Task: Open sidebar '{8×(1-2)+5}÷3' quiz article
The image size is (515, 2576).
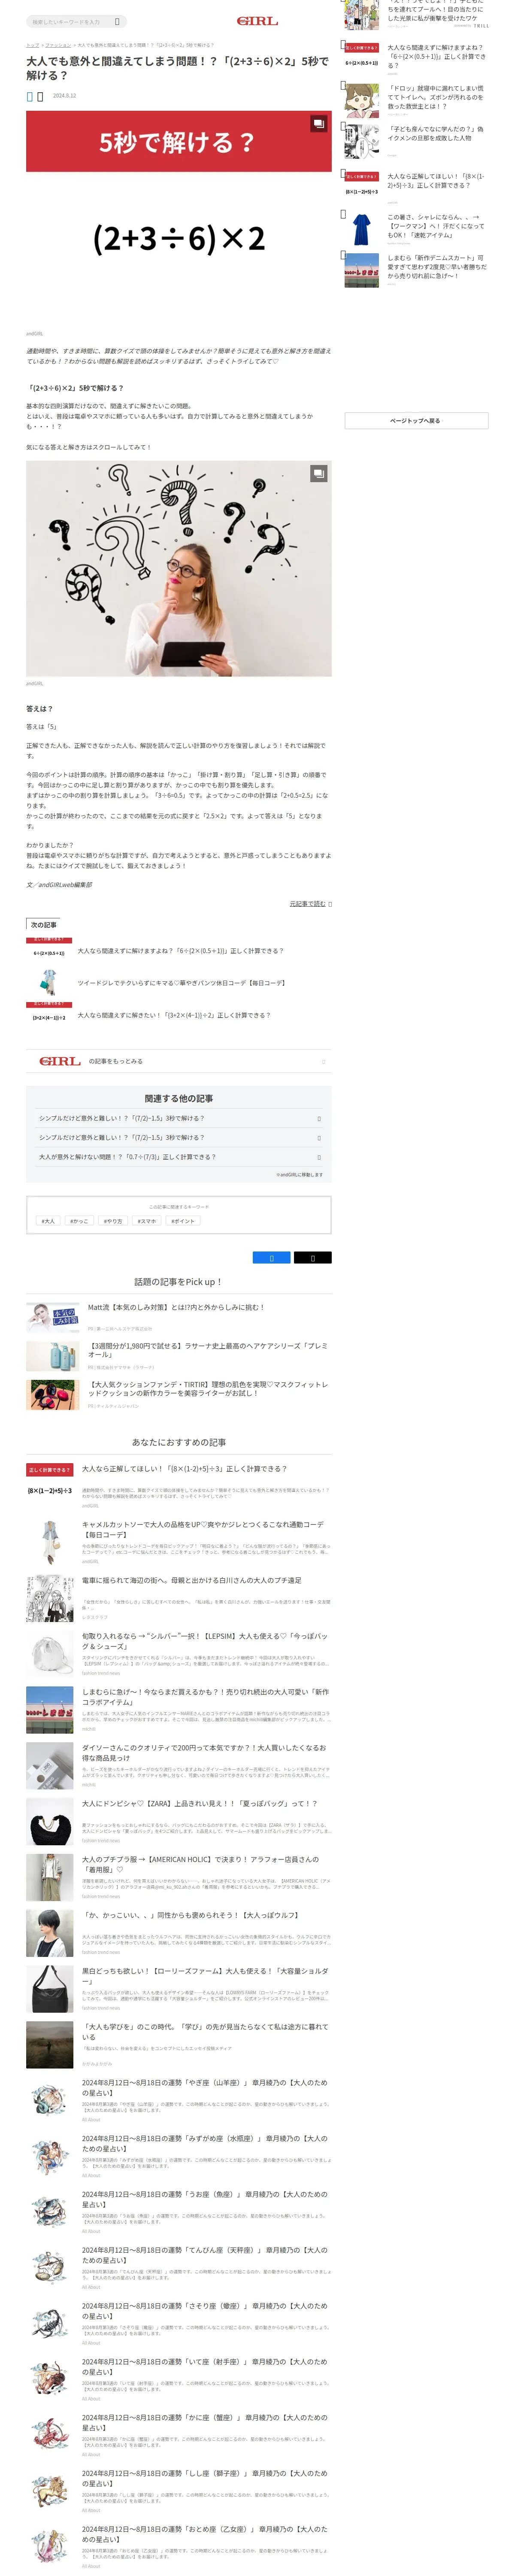Action: 436,181
